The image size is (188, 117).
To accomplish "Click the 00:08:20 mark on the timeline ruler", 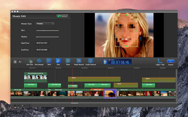I will click(x=137, y=68).
